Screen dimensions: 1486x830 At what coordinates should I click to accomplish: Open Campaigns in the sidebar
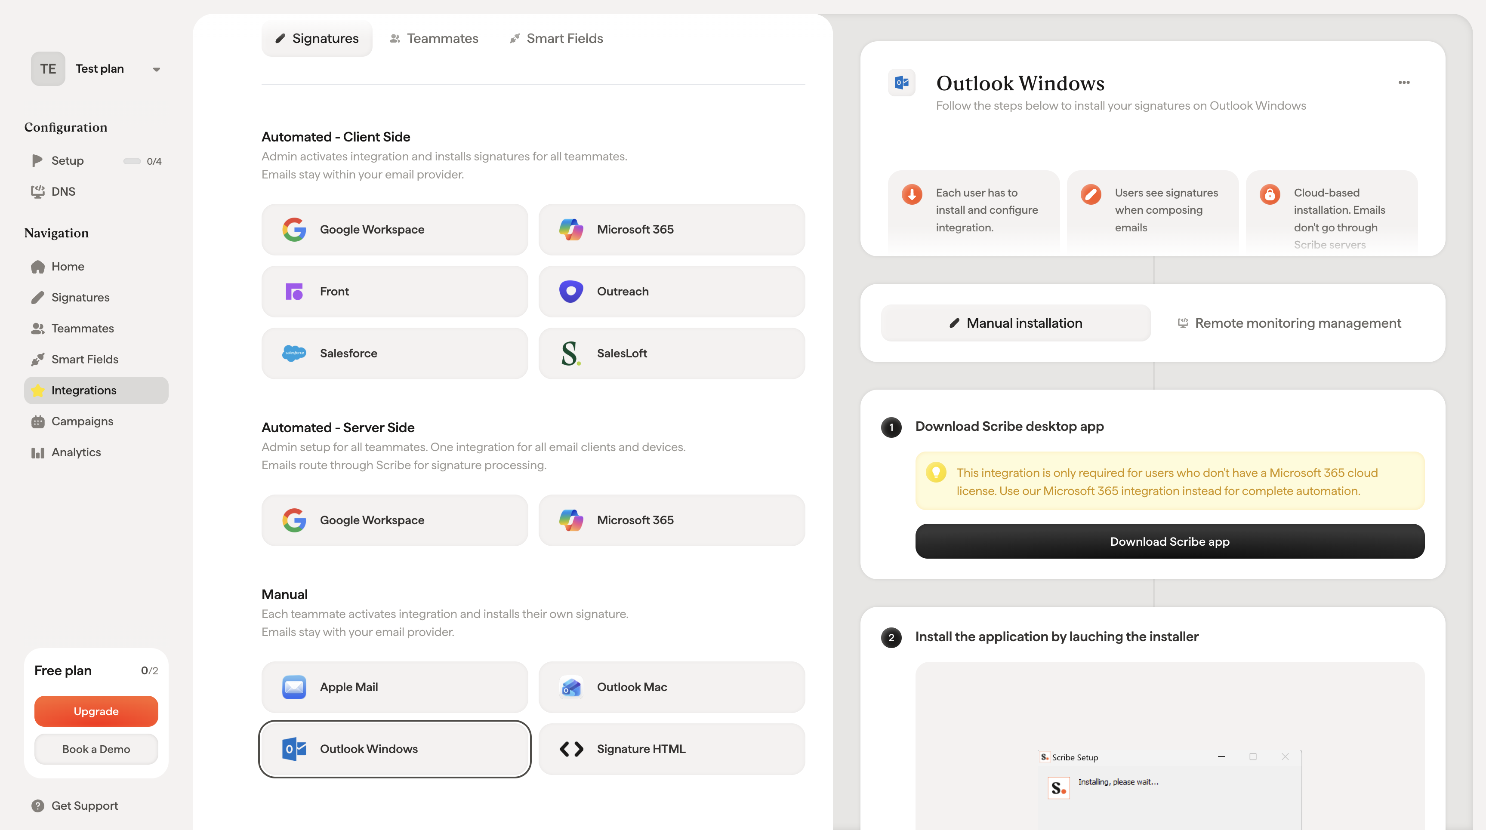point(96,421)
